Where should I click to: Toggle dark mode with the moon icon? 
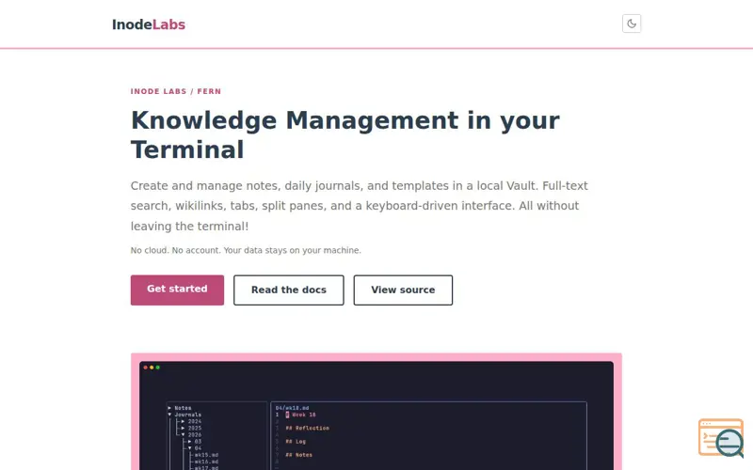pyautogui.click(x=632, y=23)
